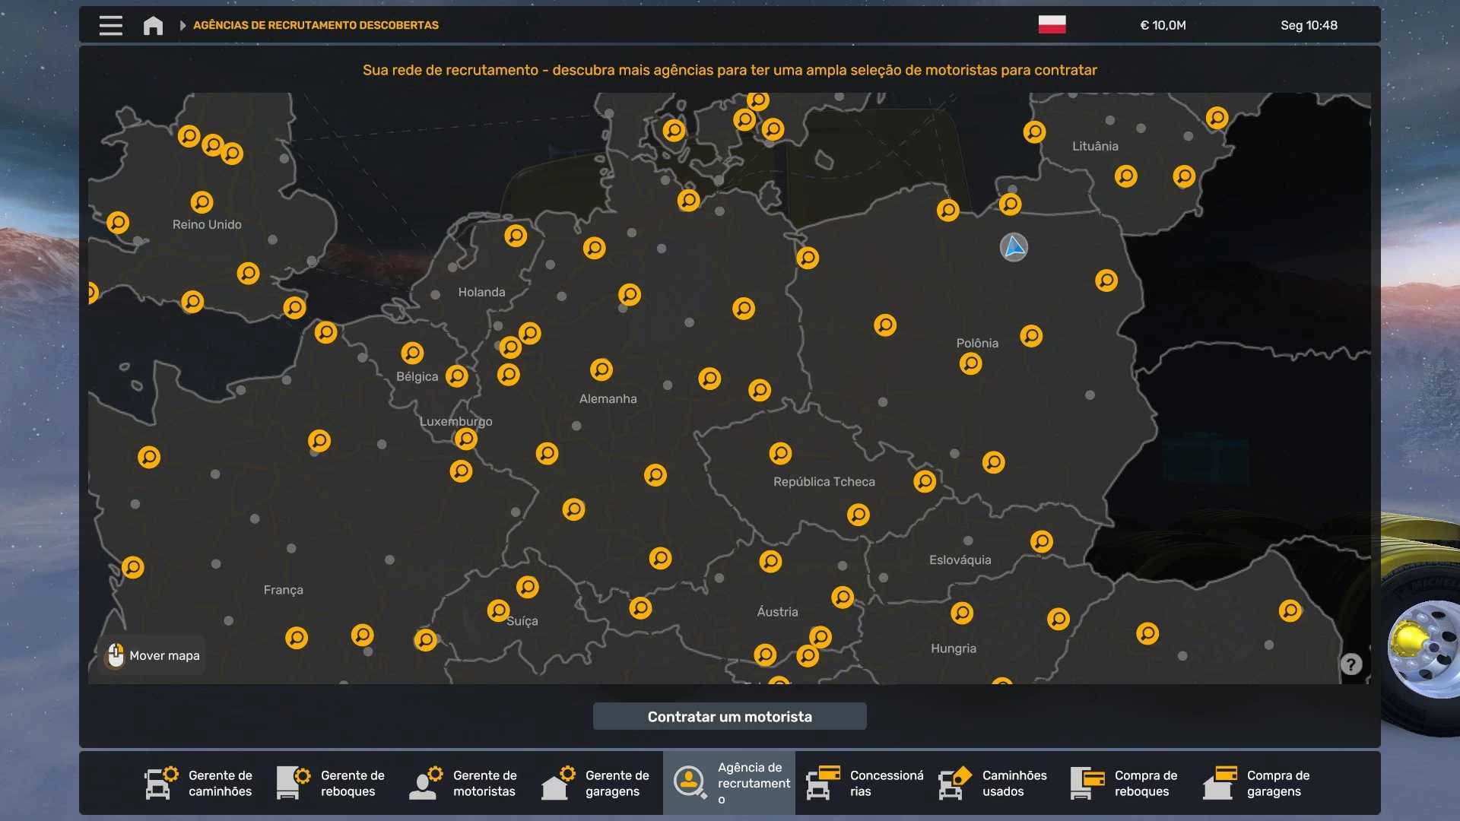Click the blue player position arrow
Image resolution: width=1460 pixels, height=821 pixels.
pos(1014,247)
